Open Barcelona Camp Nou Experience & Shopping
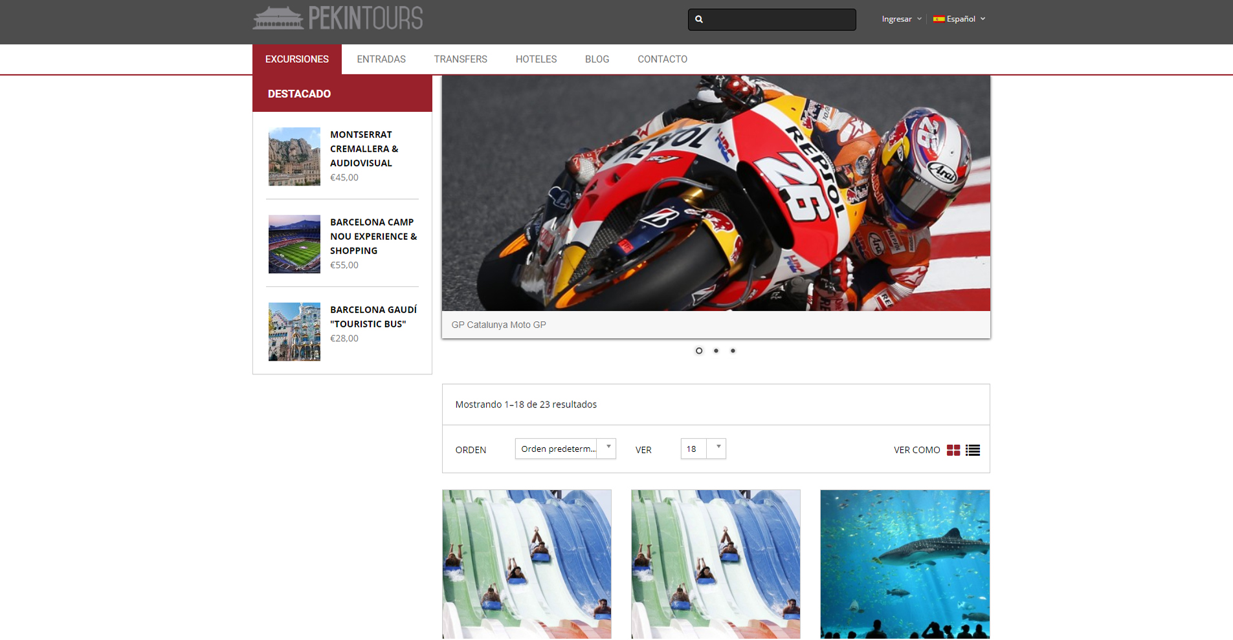 click(373, 236)
